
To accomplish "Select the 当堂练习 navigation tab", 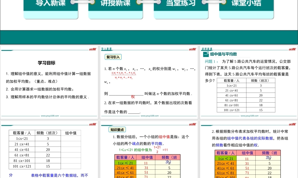I will (x=181, y=4).
